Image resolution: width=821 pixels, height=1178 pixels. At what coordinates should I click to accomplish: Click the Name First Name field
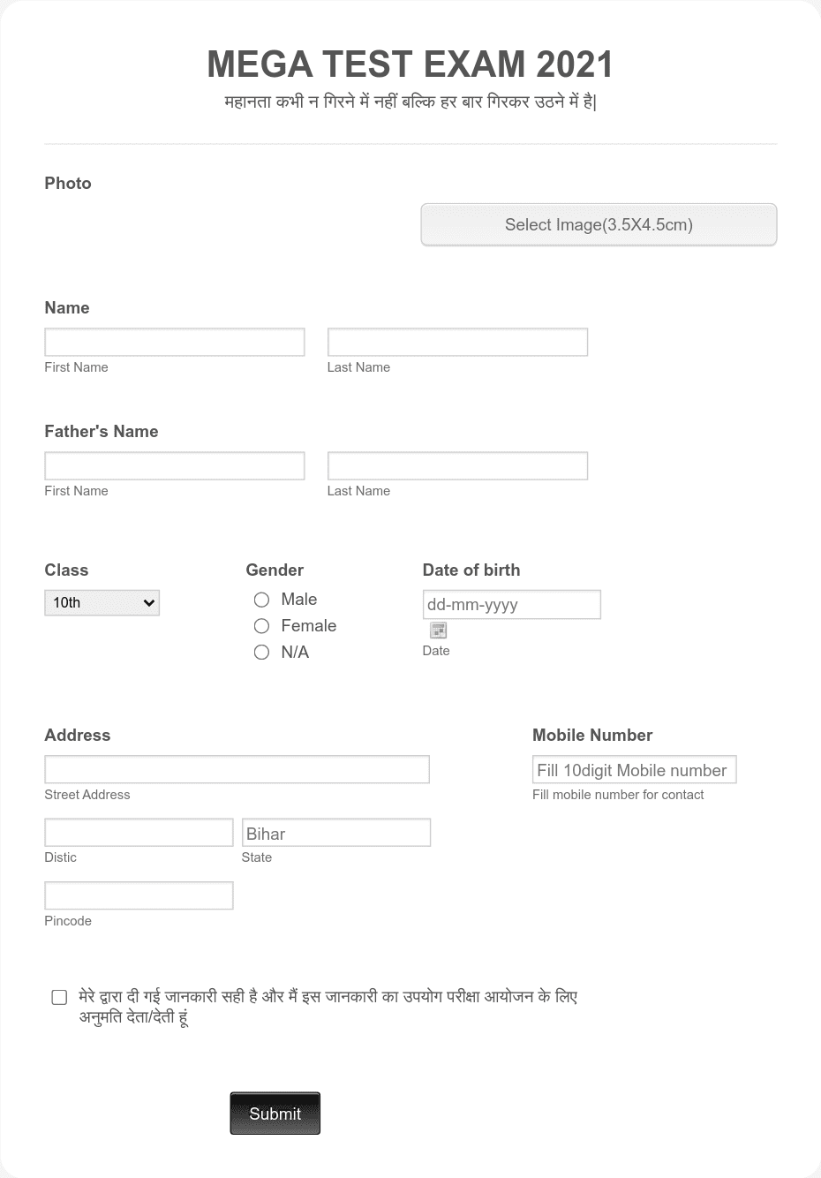coord(174,342)
